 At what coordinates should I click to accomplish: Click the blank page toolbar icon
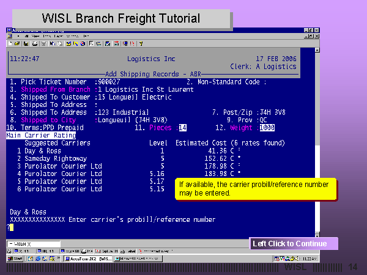[91, 43]
